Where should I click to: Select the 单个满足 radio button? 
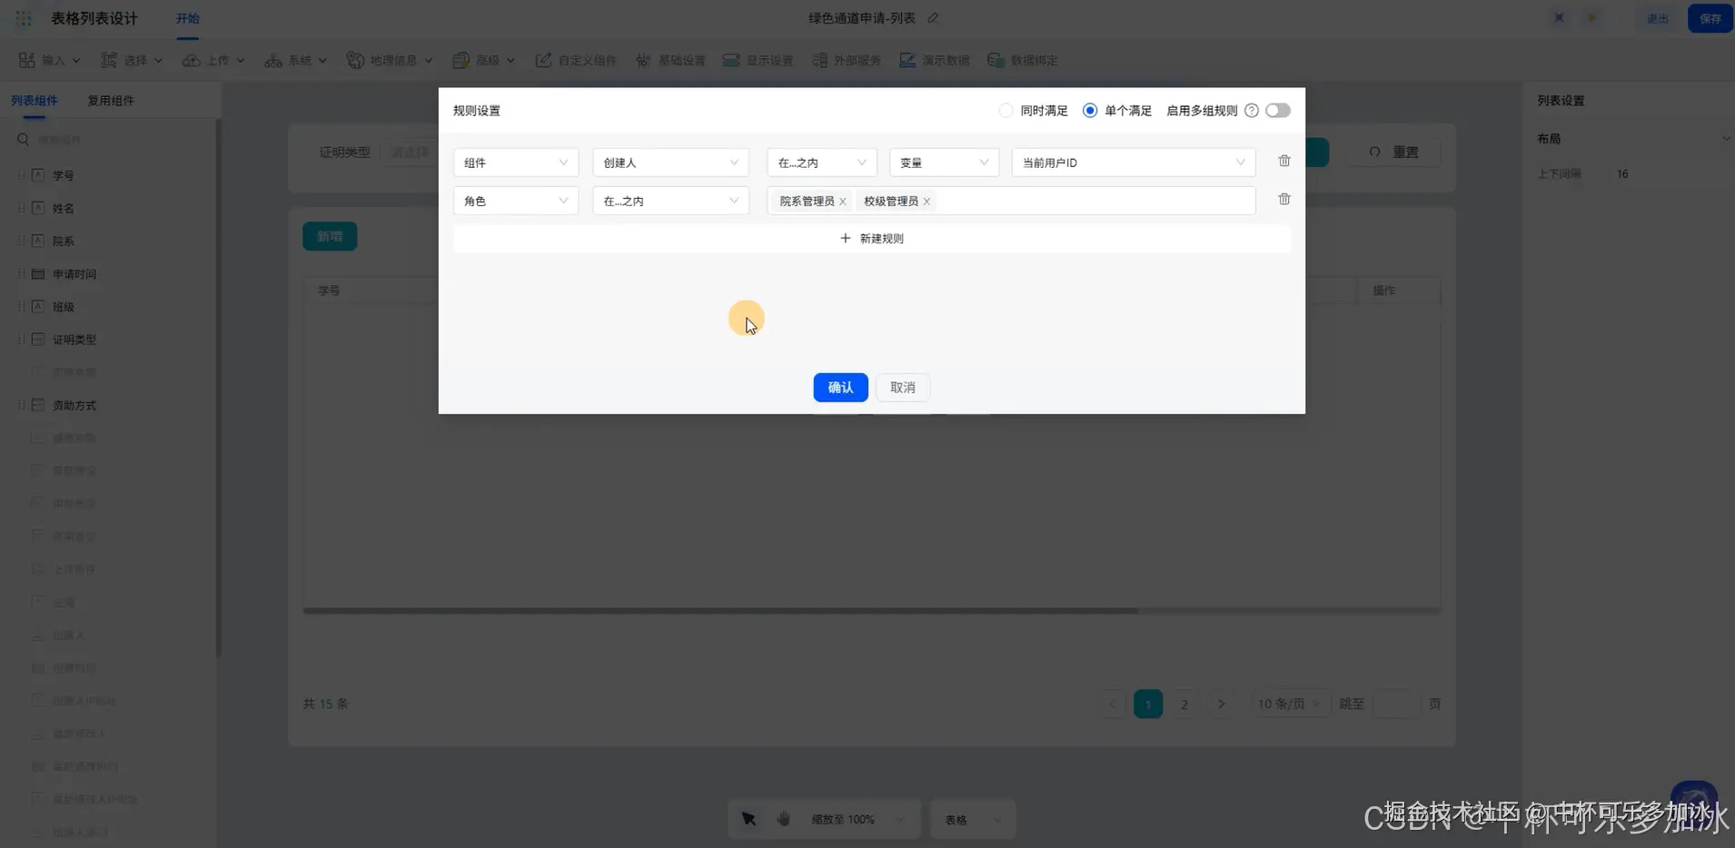click(x=1088, y=110)
